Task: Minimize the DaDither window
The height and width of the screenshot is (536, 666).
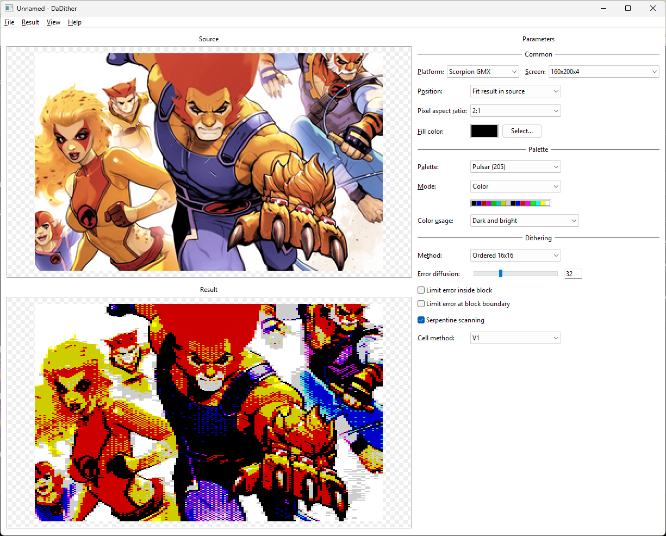Action: tap(603, 8)
